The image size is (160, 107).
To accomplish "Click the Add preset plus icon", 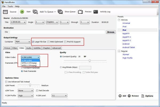I will click(x=120, y=96).
